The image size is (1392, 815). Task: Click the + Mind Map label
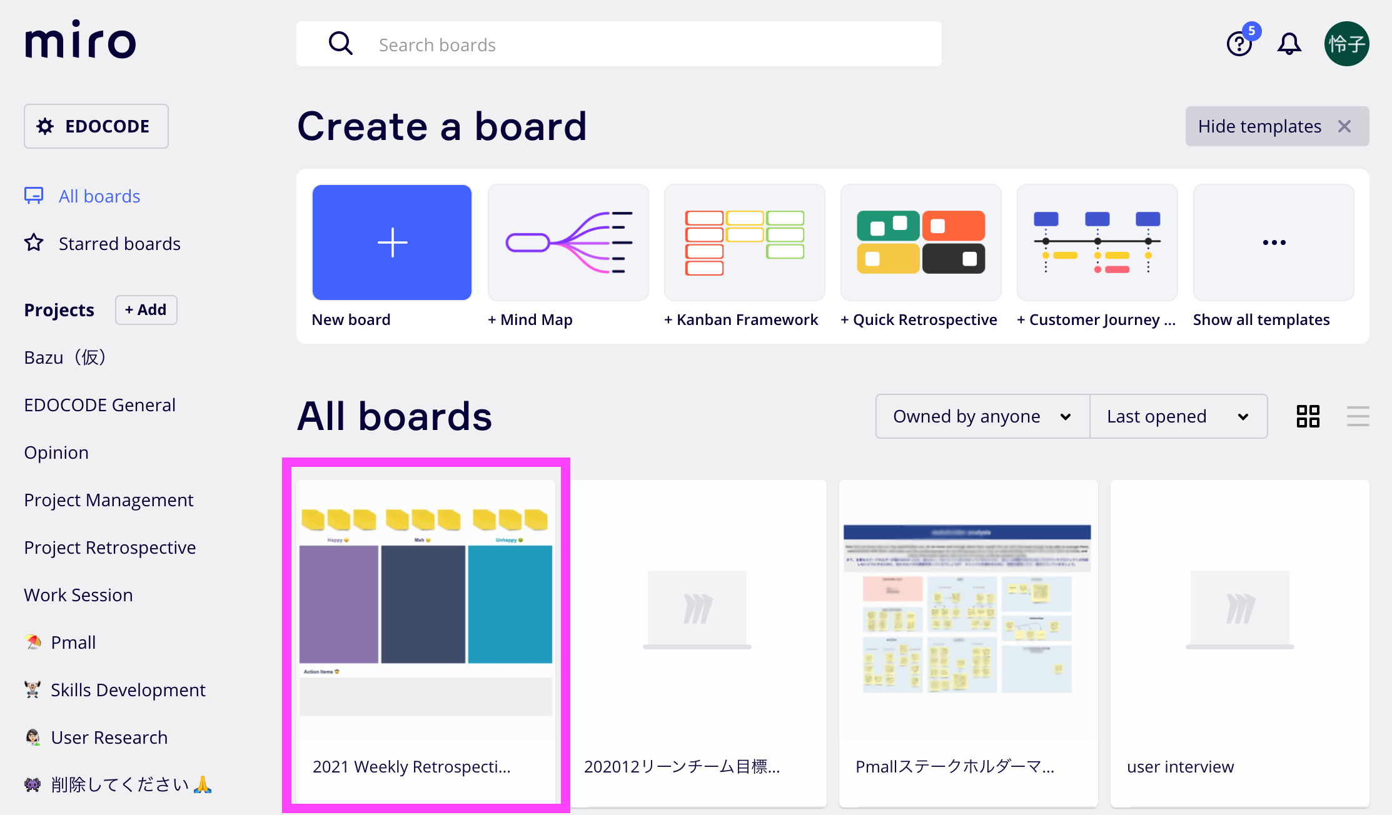530,319
